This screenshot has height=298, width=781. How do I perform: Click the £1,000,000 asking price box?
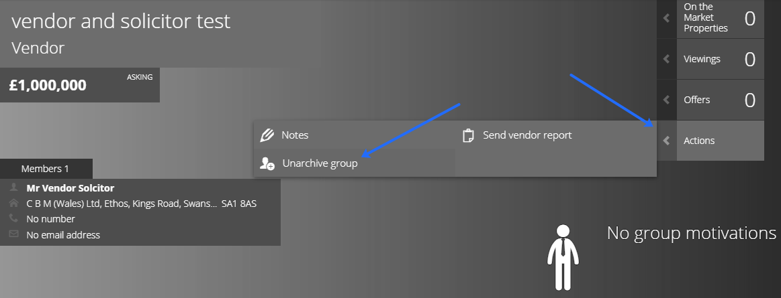coord(80,85)
